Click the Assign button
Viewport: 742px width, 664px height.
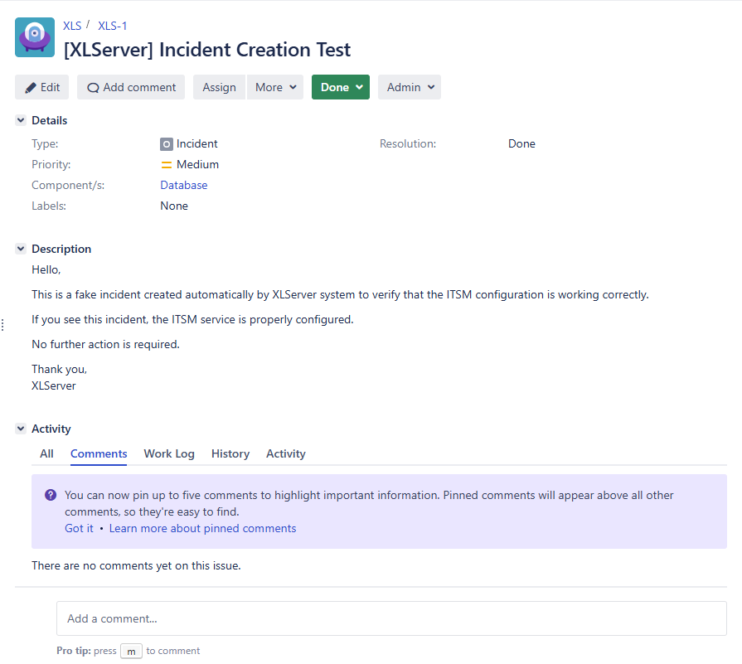[x=219, y=86]
